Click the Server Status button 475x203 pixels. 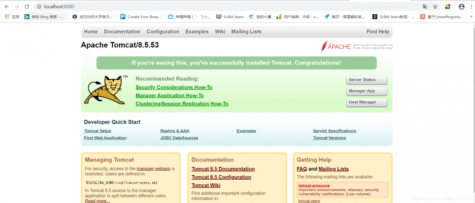367,80
